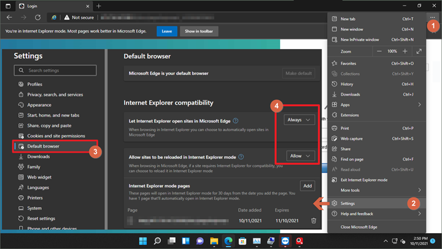442x249 pixels.
Task: Open Widgets from the taskbar
Action: (x=186, y=241)
